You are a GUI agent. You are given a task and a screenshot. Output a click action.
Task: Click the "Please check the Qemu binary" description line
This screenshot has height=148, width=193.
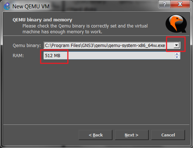(x=85, y=26)
